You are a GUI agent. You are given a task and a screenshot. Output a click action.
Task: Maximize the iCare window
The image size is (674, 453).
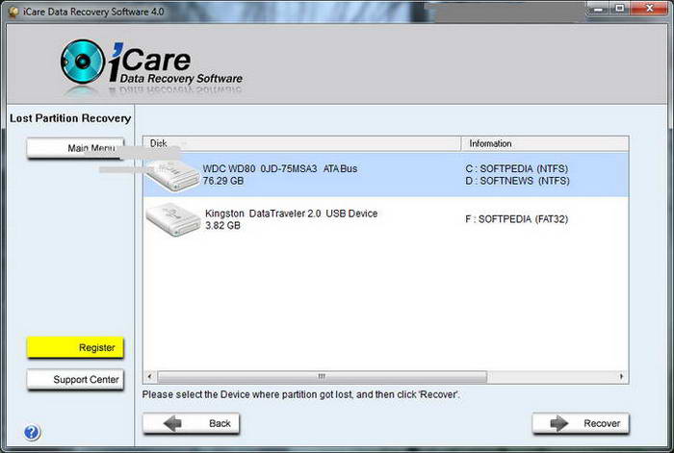point(620,9)
